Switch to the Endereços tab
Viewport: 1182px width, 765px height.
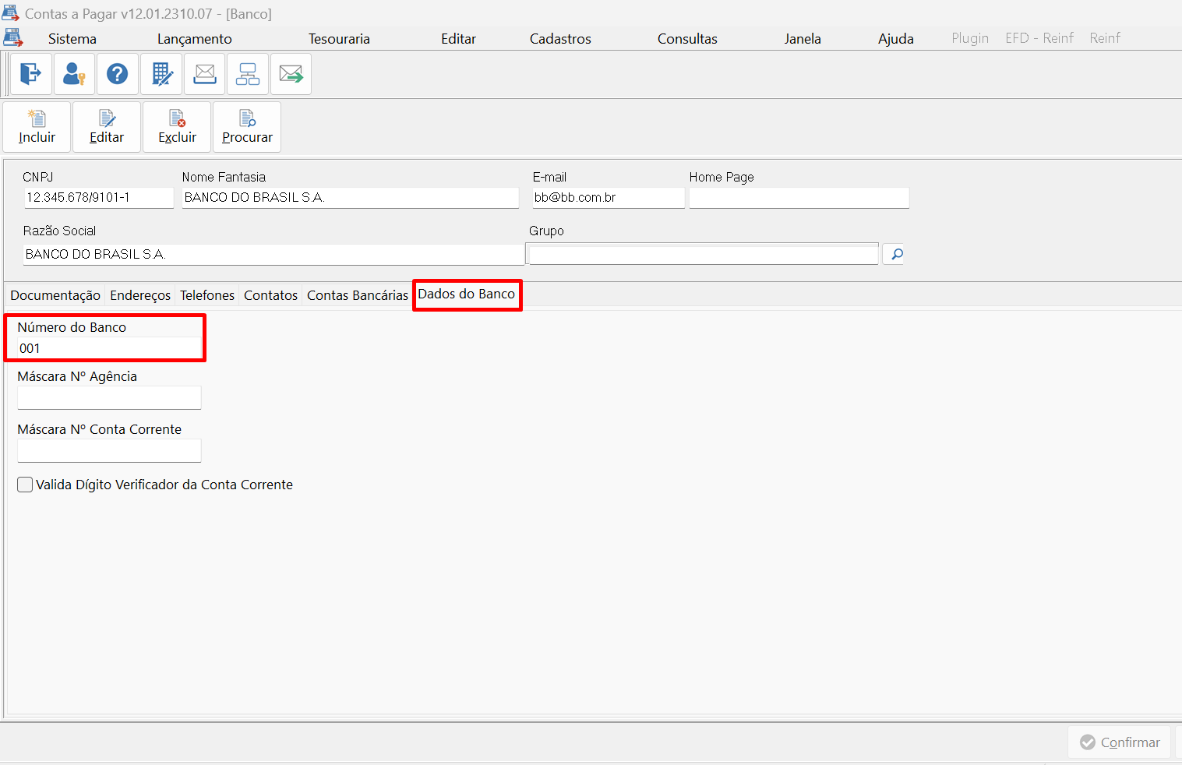(140, 295)
